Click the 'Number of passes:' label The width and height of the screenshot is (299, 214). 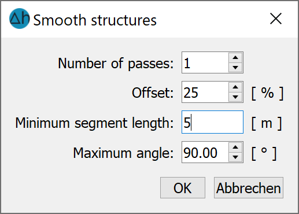point(116,64)
